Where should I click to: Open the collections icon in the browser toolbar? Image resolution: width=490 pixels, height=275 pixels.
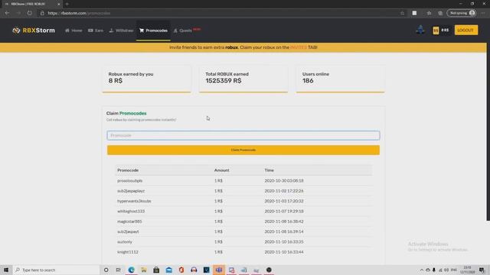point(440,13)
